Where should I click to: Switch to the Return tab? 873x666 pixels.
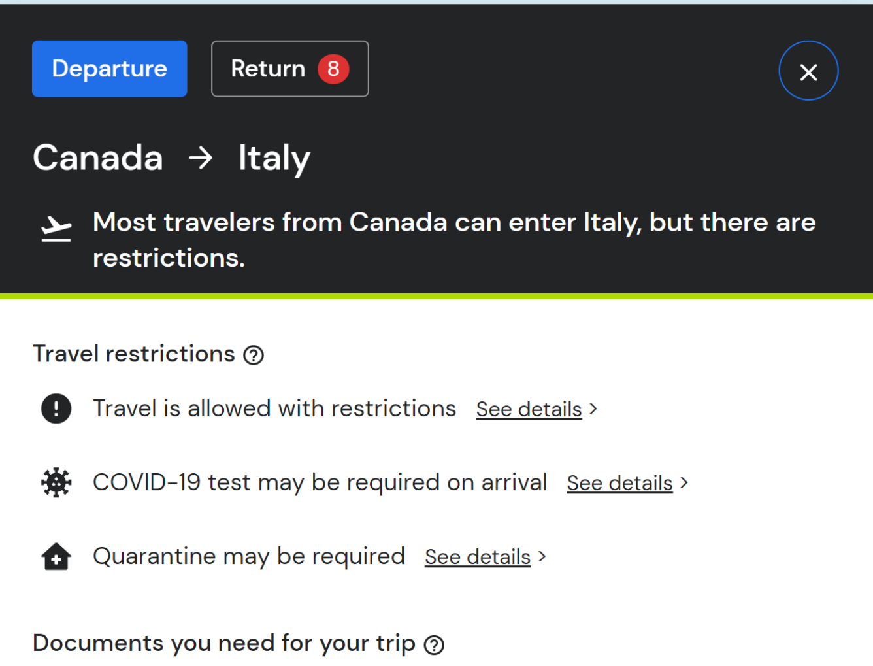(290, 69)
